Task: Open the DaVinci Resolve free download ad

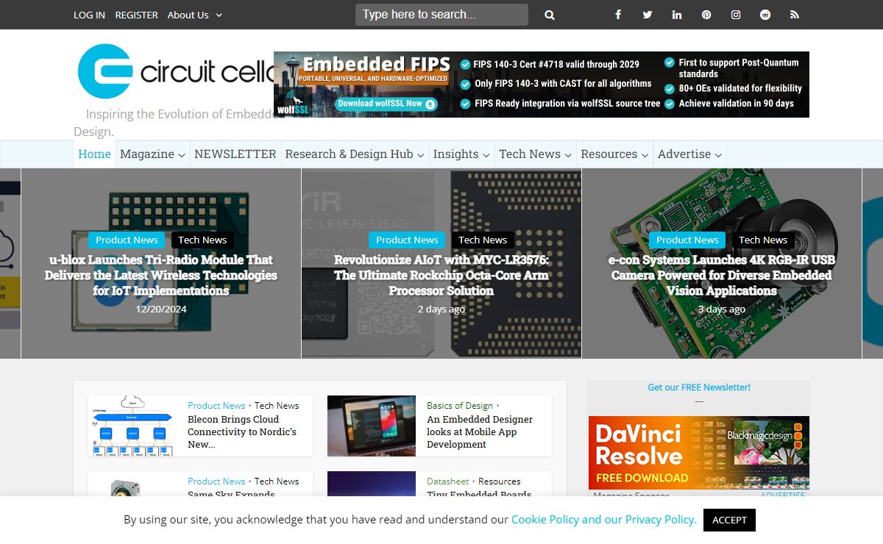Action: (x=699, y=453)
